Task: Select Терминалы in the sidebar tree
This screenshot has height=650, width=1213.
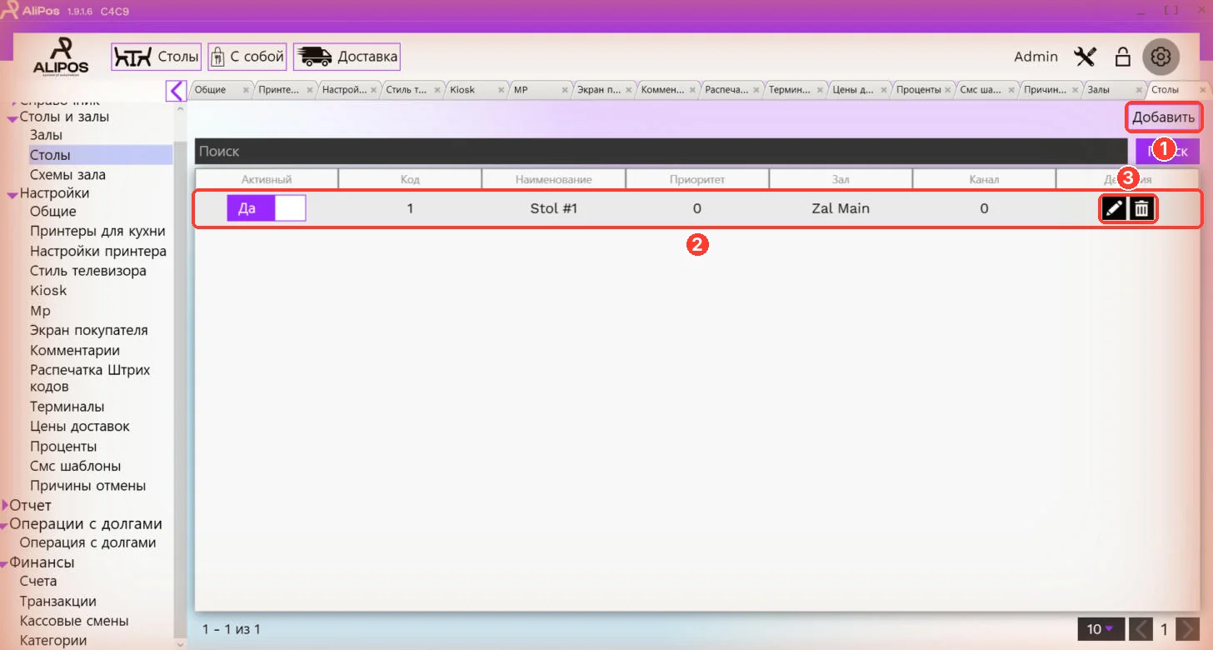Action: tap(67, 407)
